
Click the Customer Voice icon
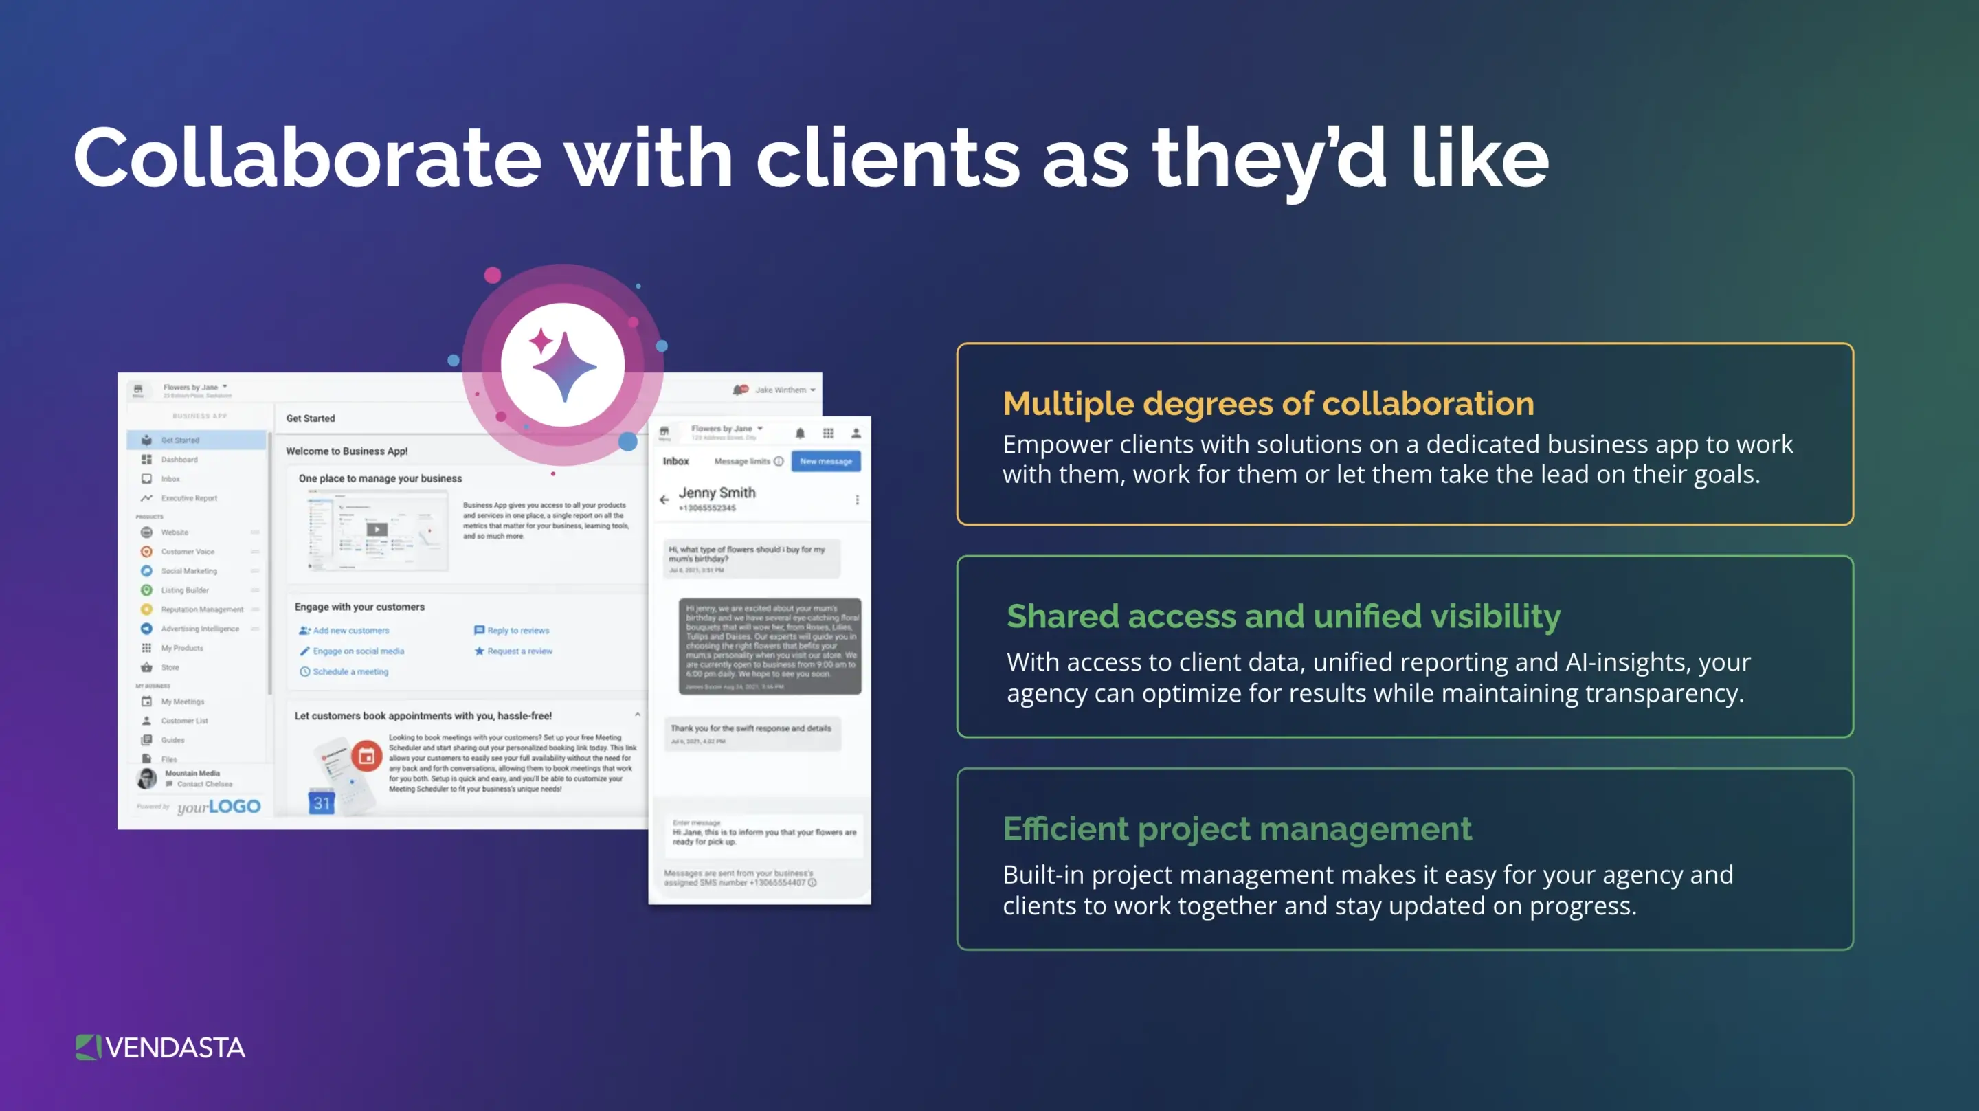tap(148, 552)
